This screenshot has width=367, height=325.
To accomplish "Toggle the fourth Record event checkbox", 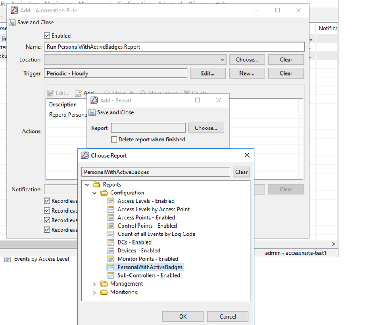I will (x=47, y=230).
